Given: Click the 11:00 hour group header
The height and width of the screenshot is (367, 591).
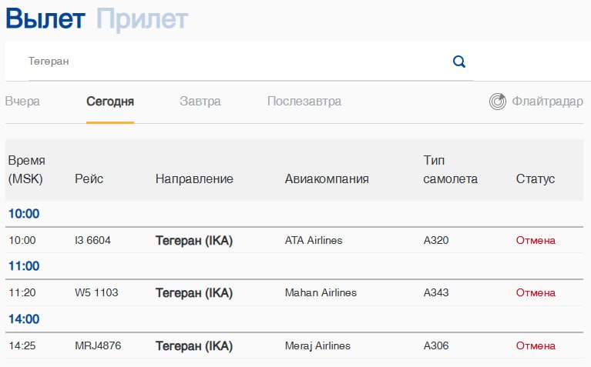Looking at the screenshot, I should [x=24, y=266].
